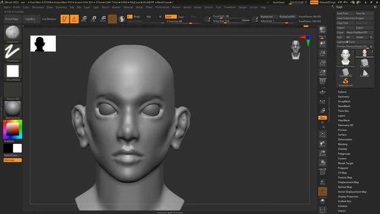The height and width of the screenshot is (214, 380).
Task: Select the Scale tool icon
Action: (x=93, y=19)
